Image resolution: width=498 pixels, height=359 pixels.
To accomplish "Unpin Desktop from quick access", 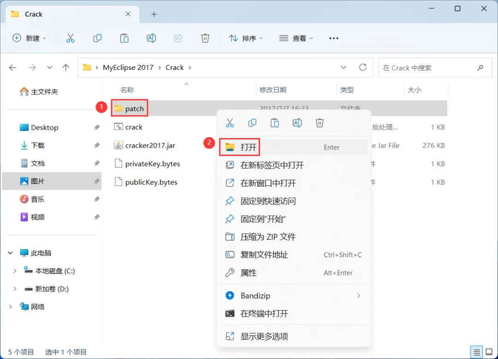I will pos(96,127).
